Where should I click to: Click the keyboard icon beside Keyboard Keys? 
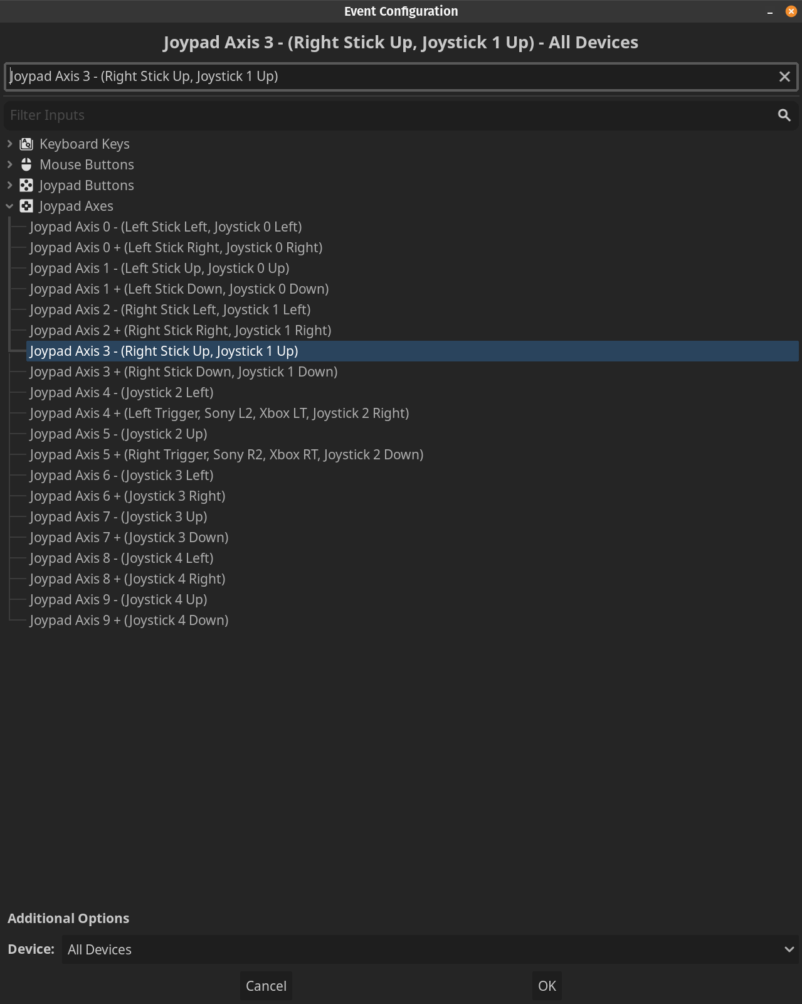(x=26, y=144)
